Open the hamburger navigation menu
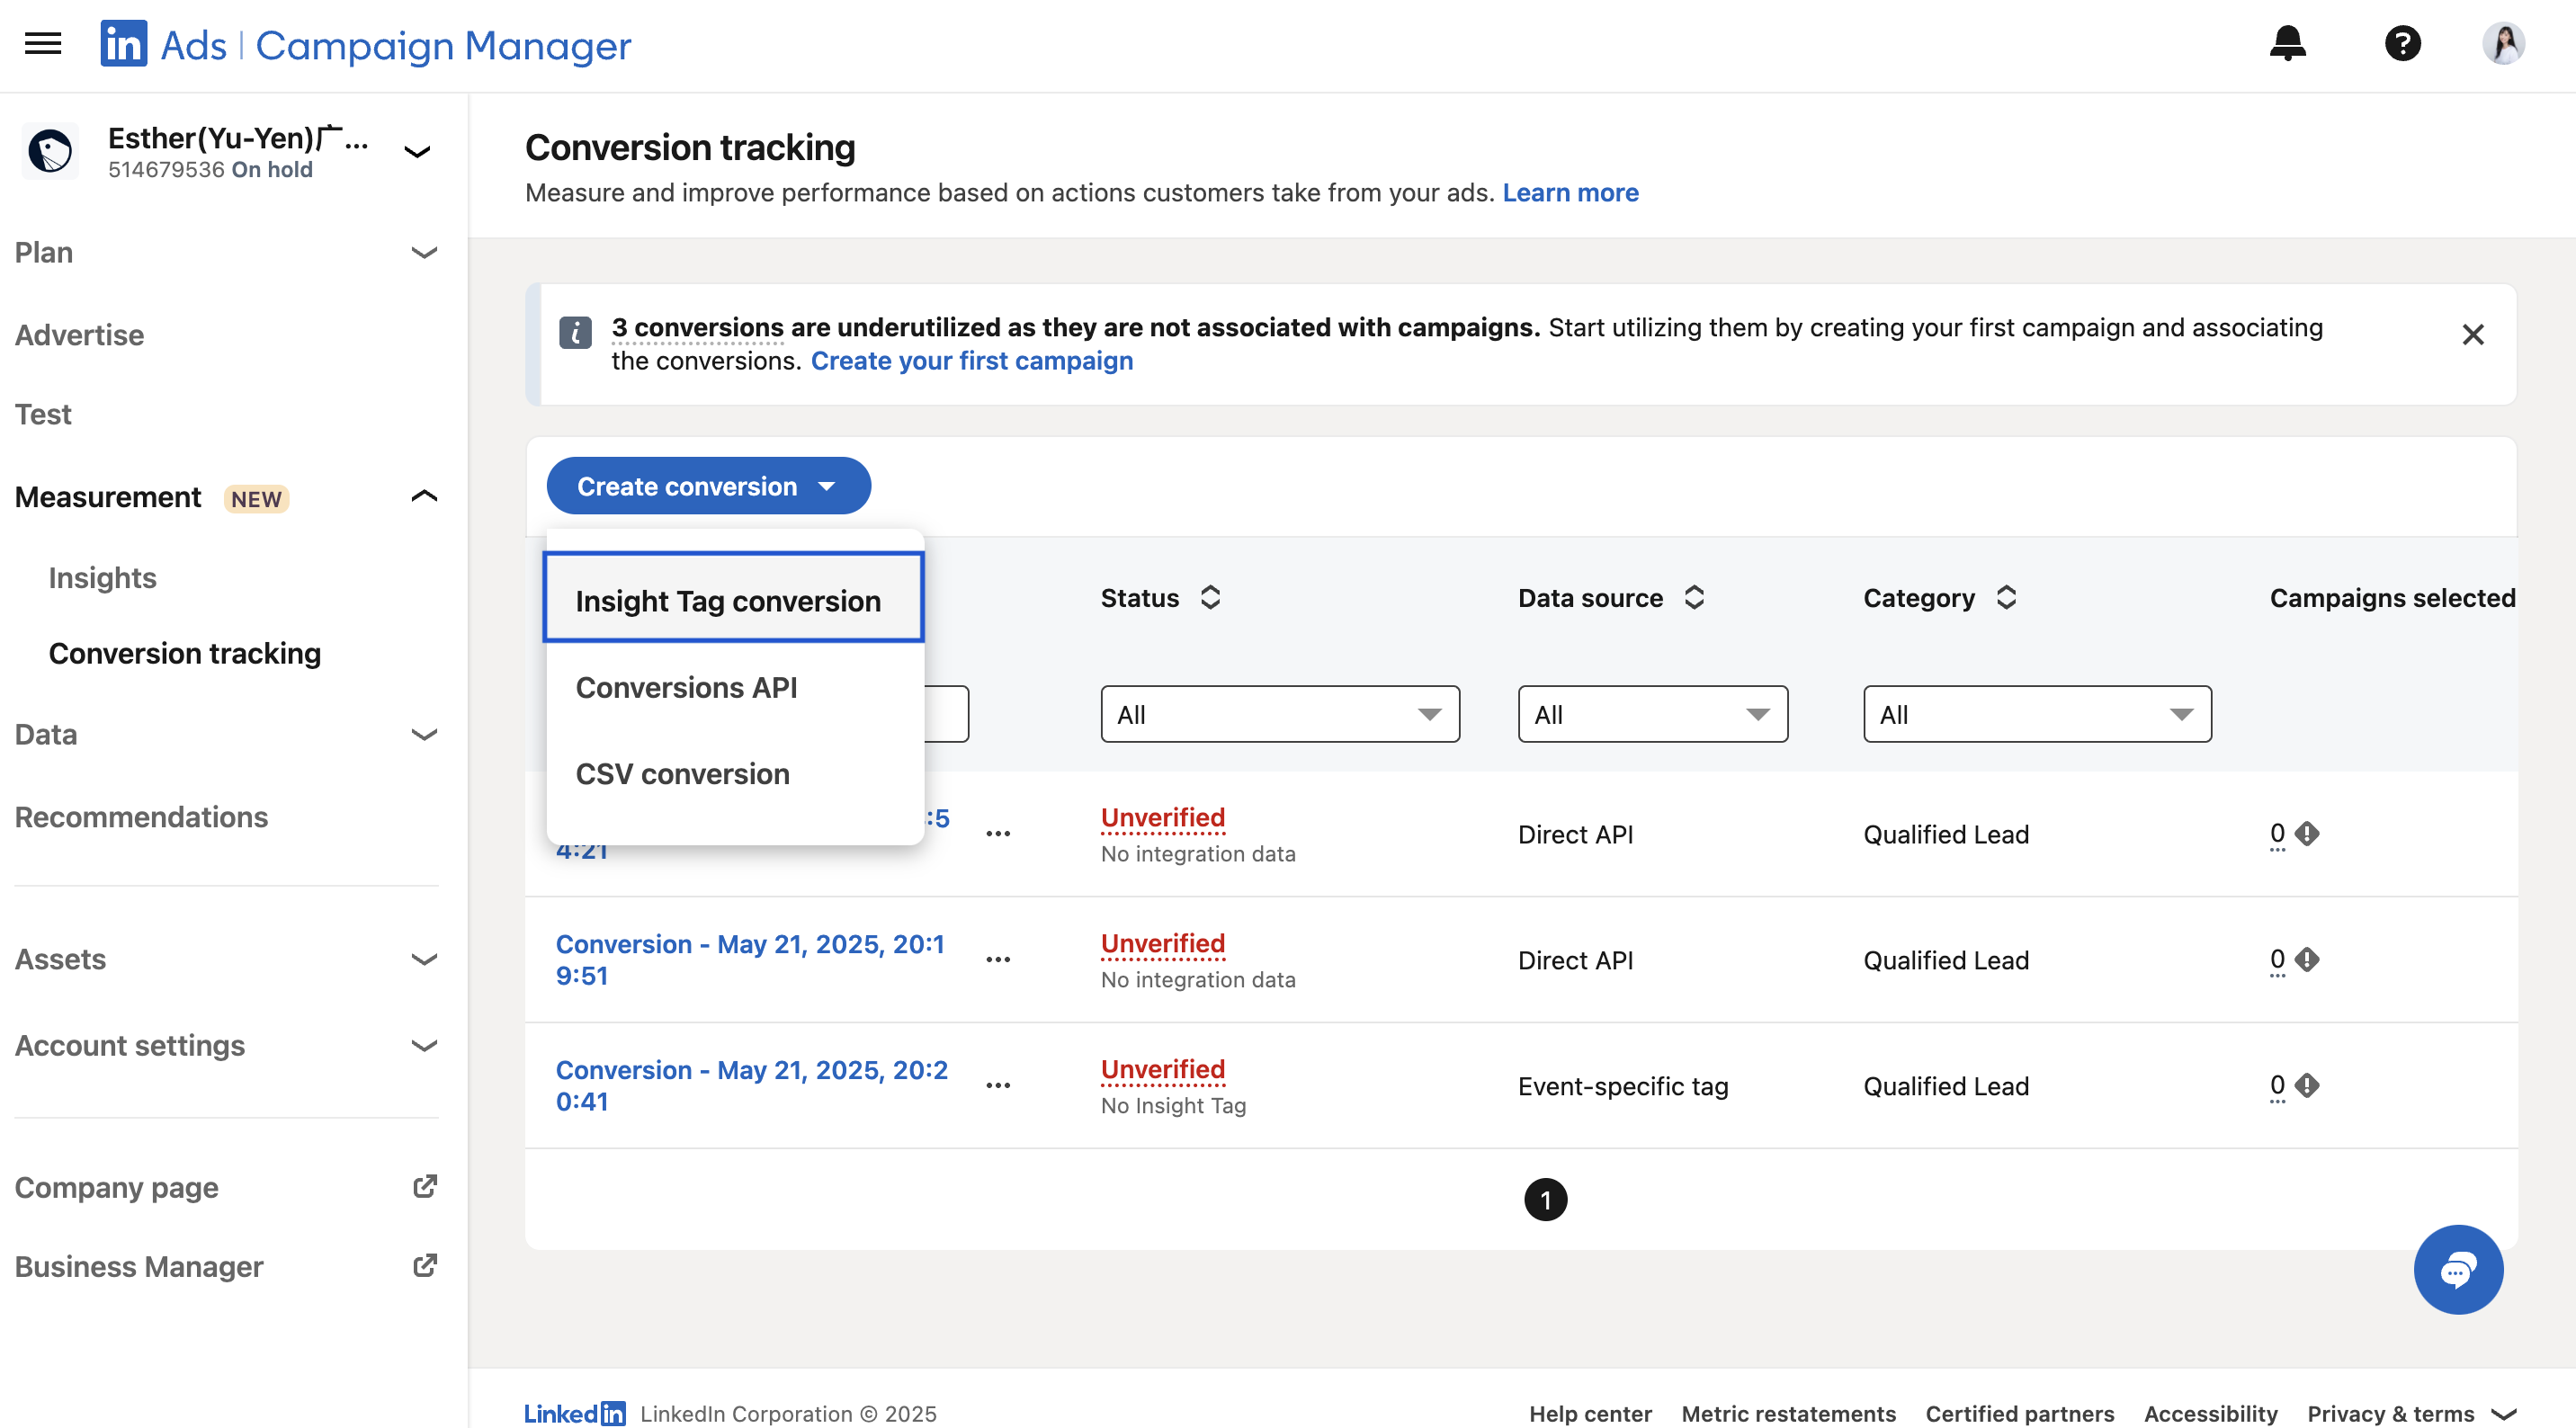 (x=43, y=44)
